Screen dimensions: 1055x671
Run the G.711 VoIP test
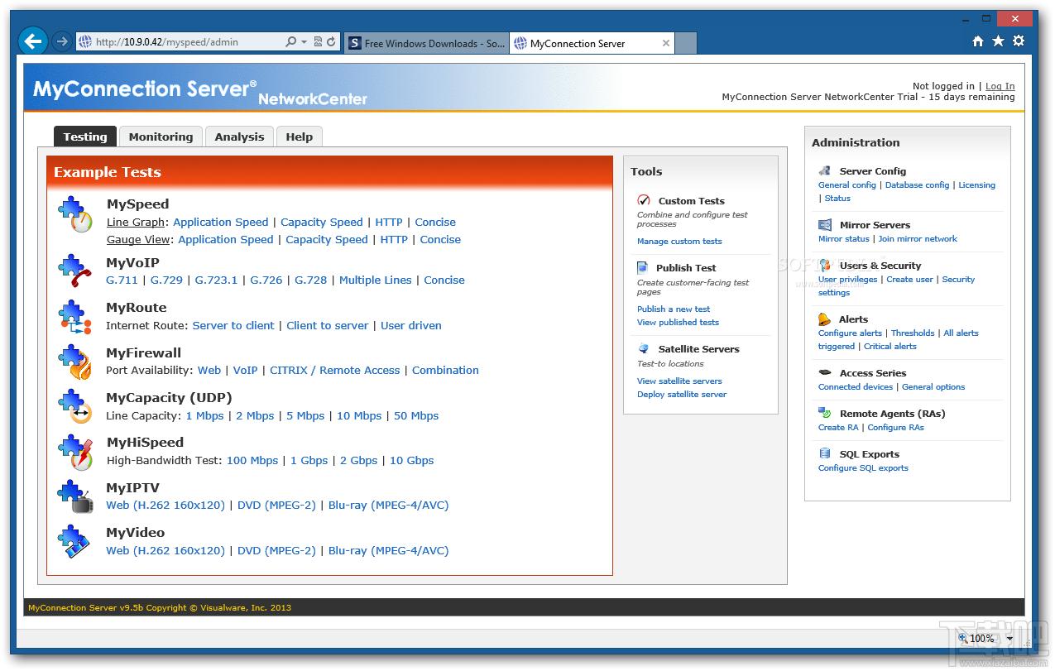tap(122, 280)
